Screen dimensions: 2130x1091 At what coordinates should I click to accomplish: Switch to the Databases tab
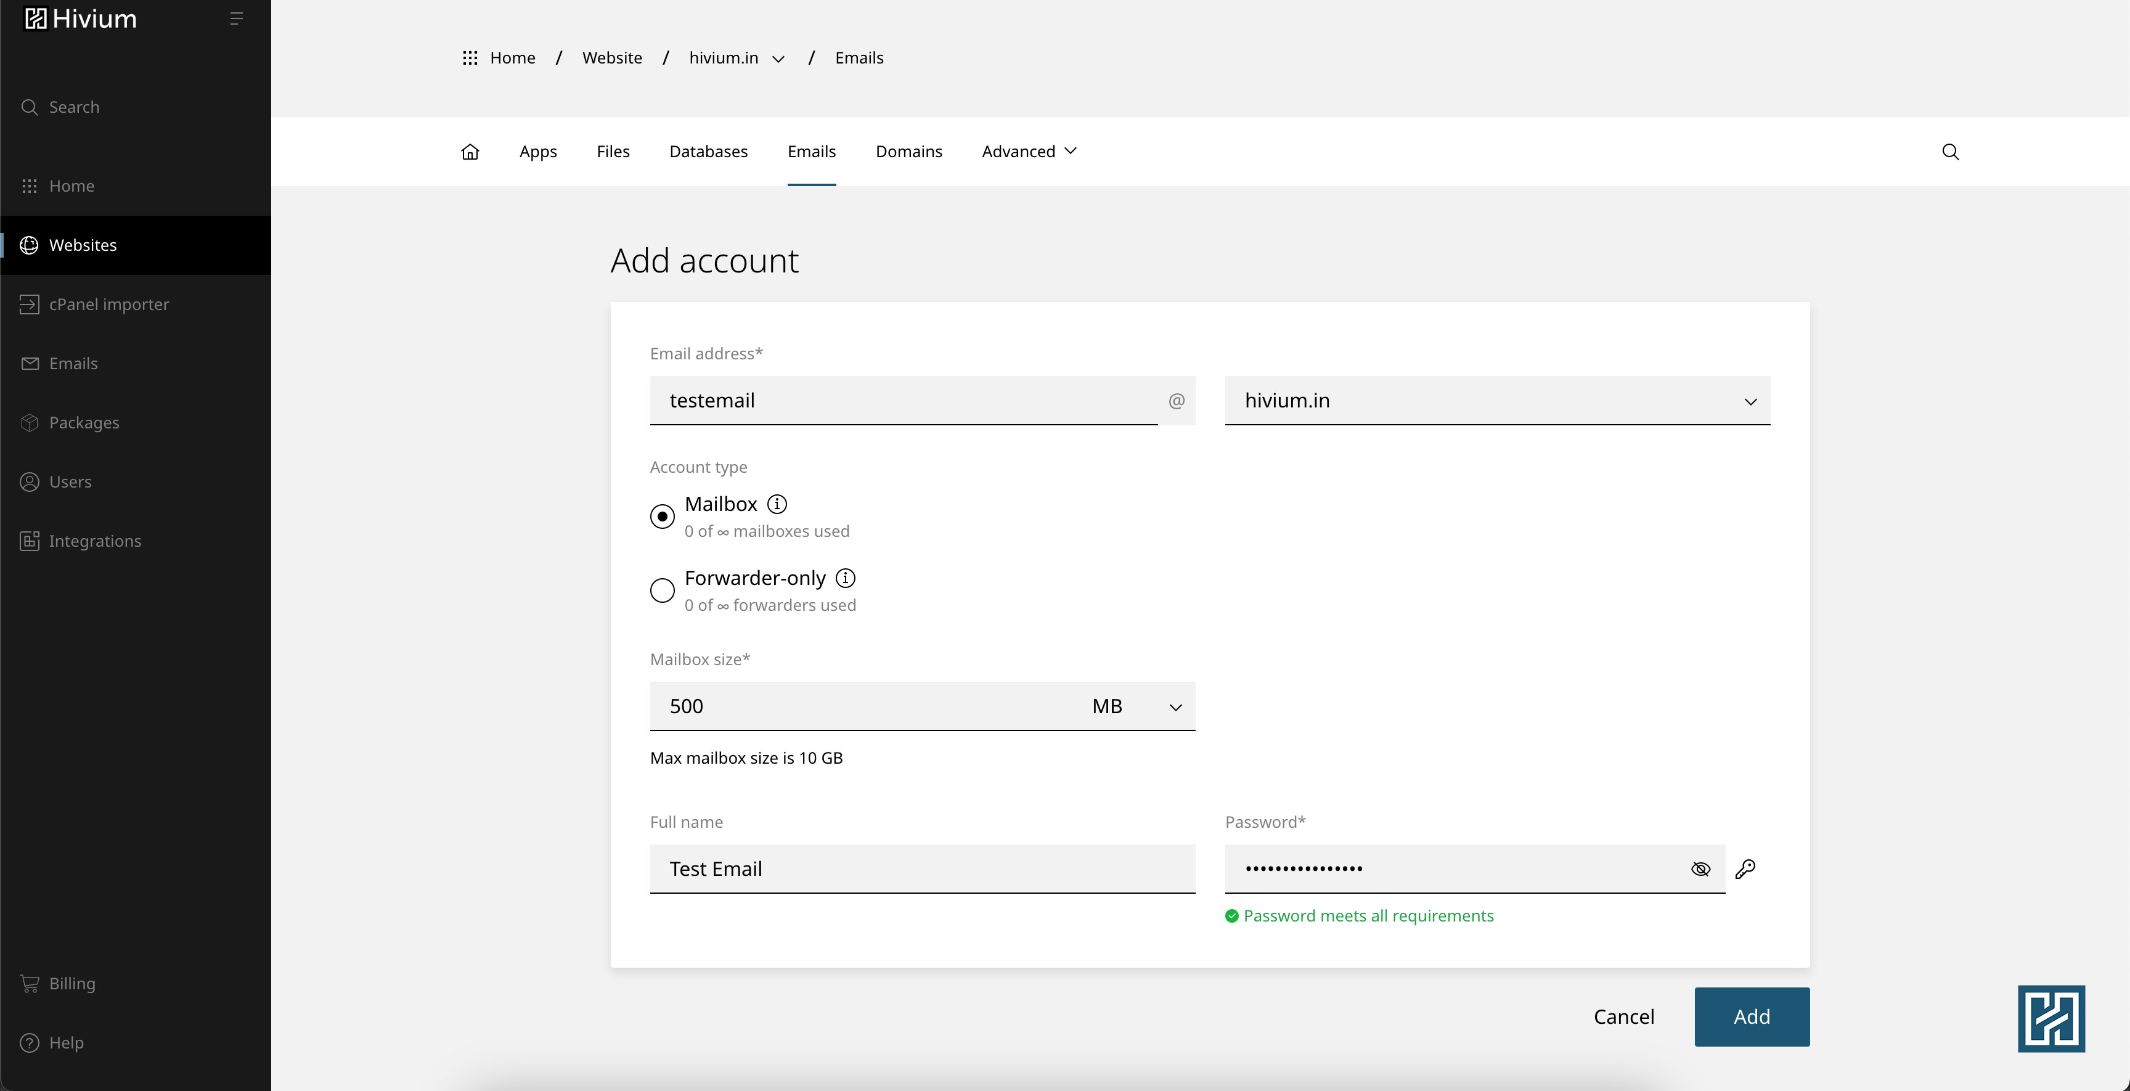point(708,152)
